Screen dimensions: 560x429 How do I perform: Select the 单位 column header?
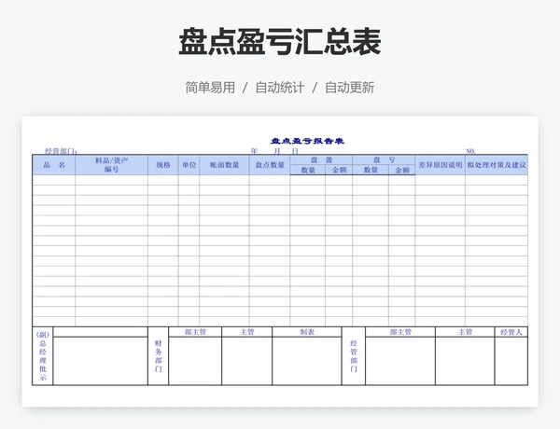point(189,165)
